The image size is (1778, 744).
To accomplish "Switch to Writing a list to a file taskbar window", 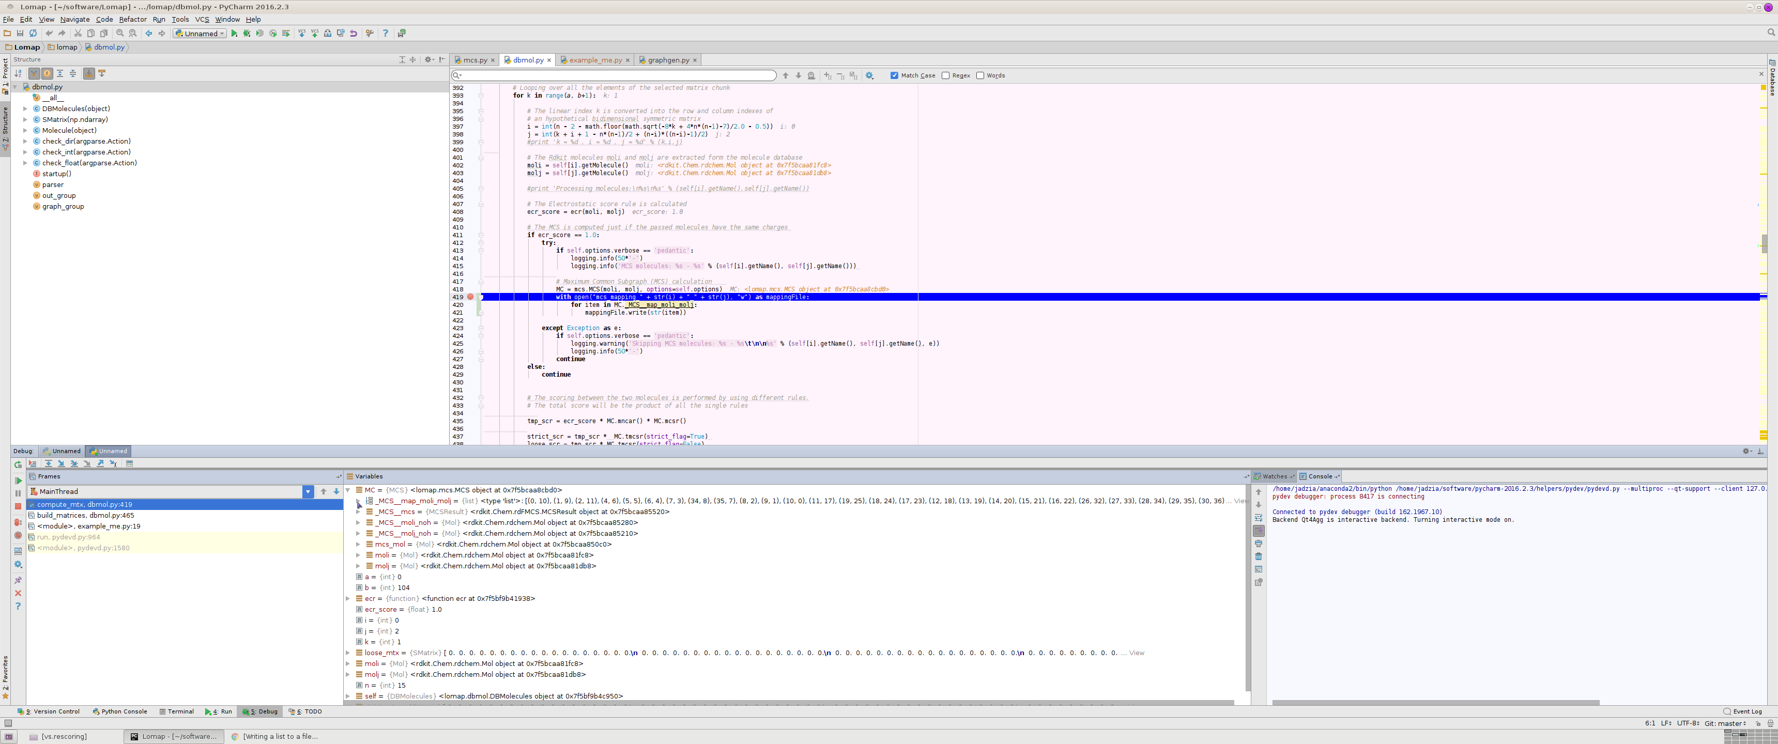I will (274, 736).
